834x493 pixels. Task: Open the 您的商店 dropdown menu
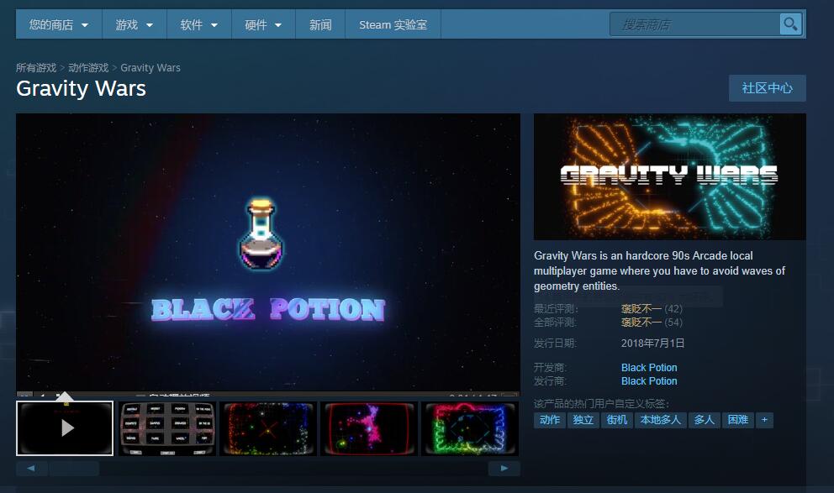pos(59,24)
